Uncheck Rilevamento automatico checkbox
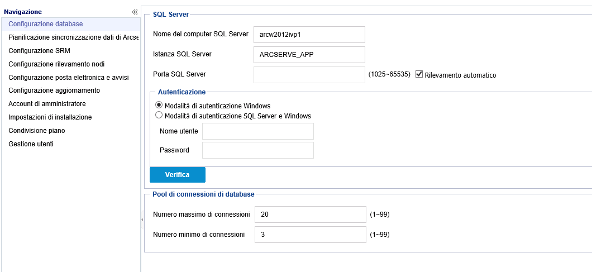The image size is (592, 272). pyautogui.click(x=419, y=74)
